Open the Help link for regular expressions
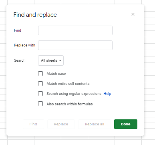The width and height of the screenshot is (155, 145). click(x=107, y=94)
